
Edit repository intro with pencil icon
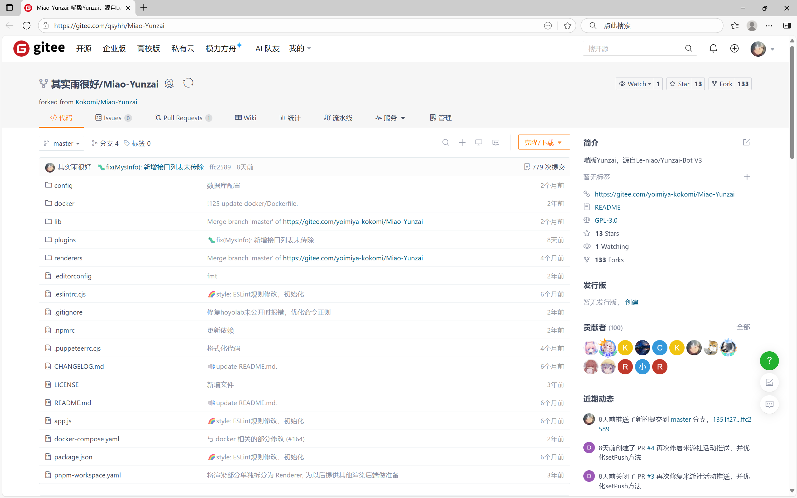pos(746,142)
